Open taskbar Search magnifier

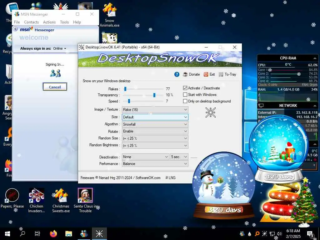22,233
